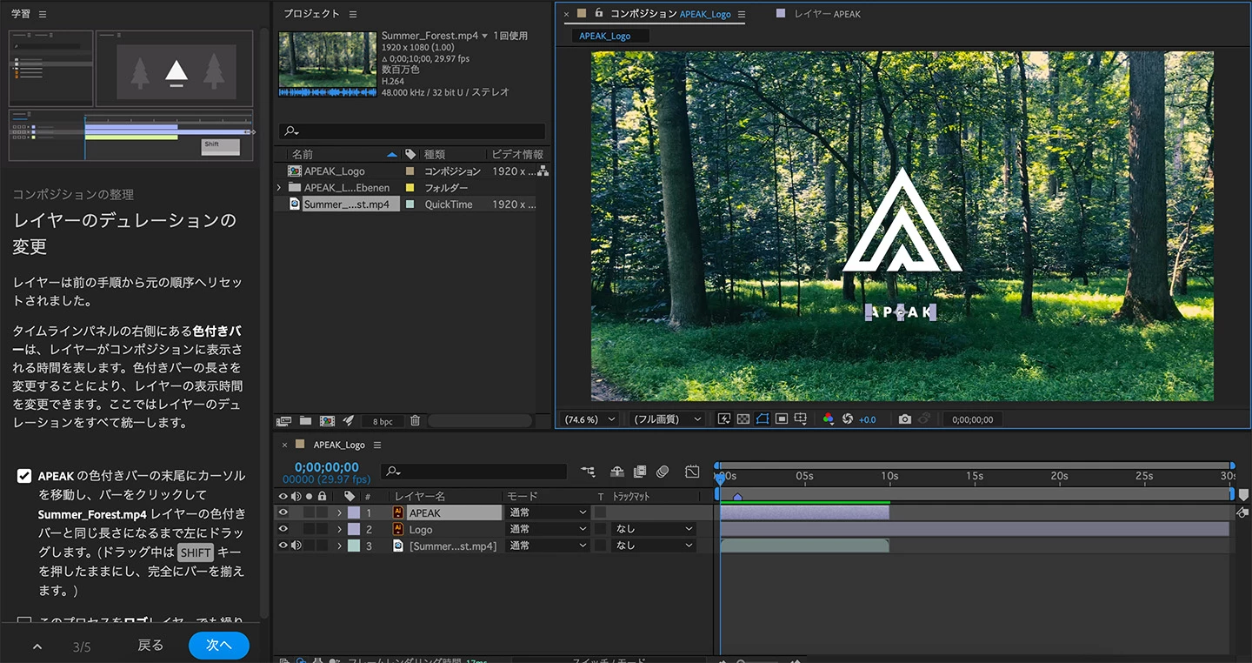Click the APEAK layer label color swatch
The height and width of the screenshot is (663, 1252).
point(354,512)
